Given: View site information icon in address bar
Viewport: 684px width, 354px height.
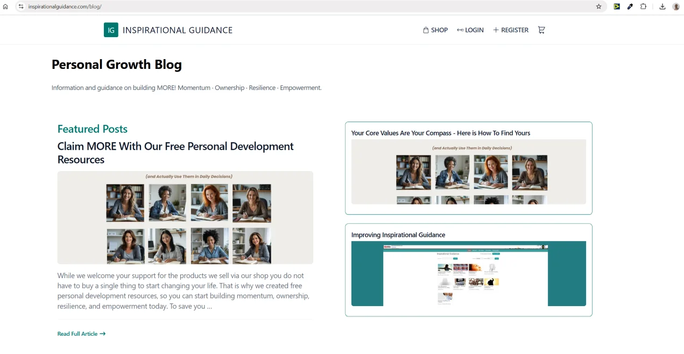Looking at the screenshot, I should 21,6.
